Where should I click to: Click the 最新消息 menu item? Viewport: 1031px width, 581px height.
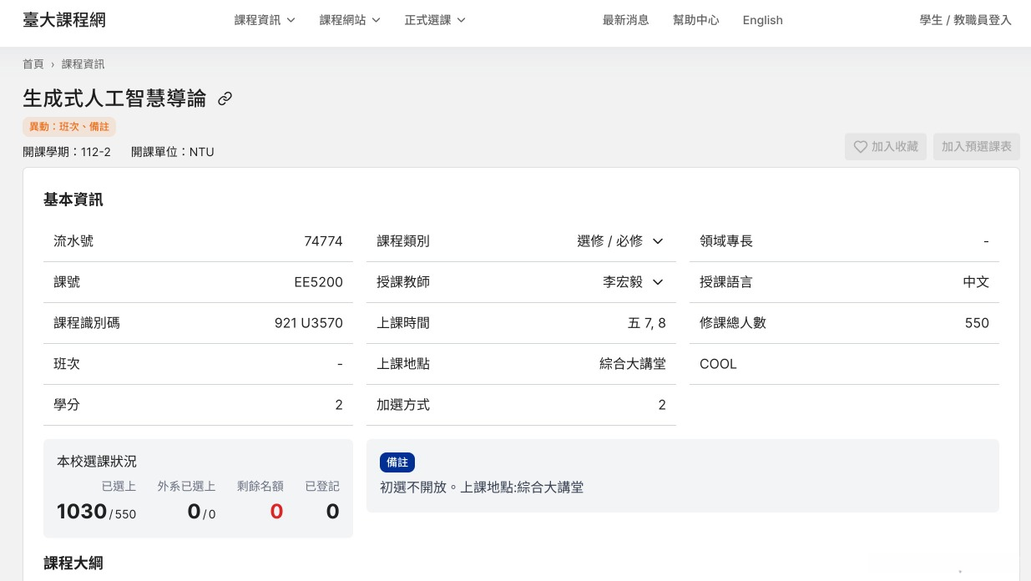point(625,20)
